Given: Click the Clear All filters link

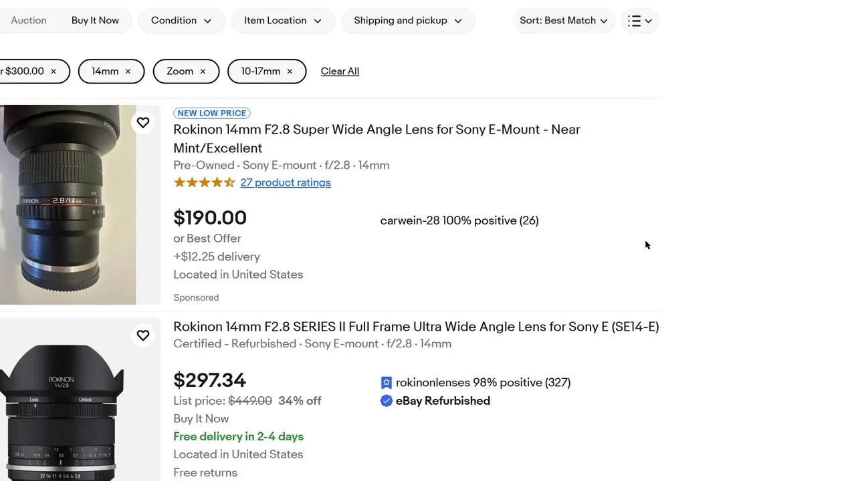Looking at the screenshot, I should tap(340, 71).
